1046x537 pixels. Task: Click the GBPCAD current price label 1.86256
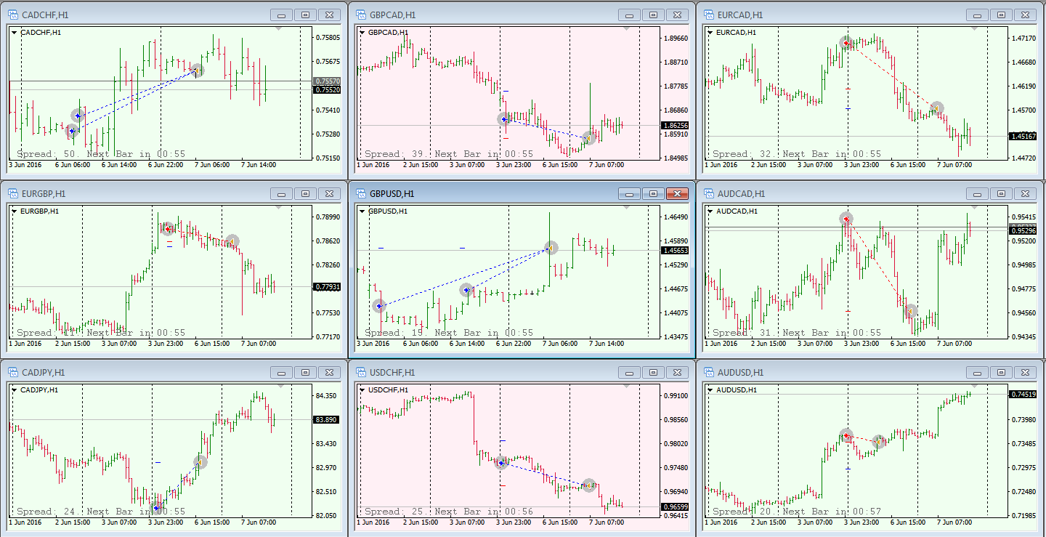pos(676,126)
